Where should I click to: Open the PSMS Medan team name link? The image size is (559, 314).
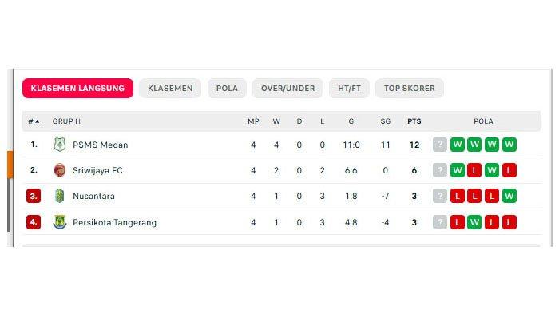[100, 145]
